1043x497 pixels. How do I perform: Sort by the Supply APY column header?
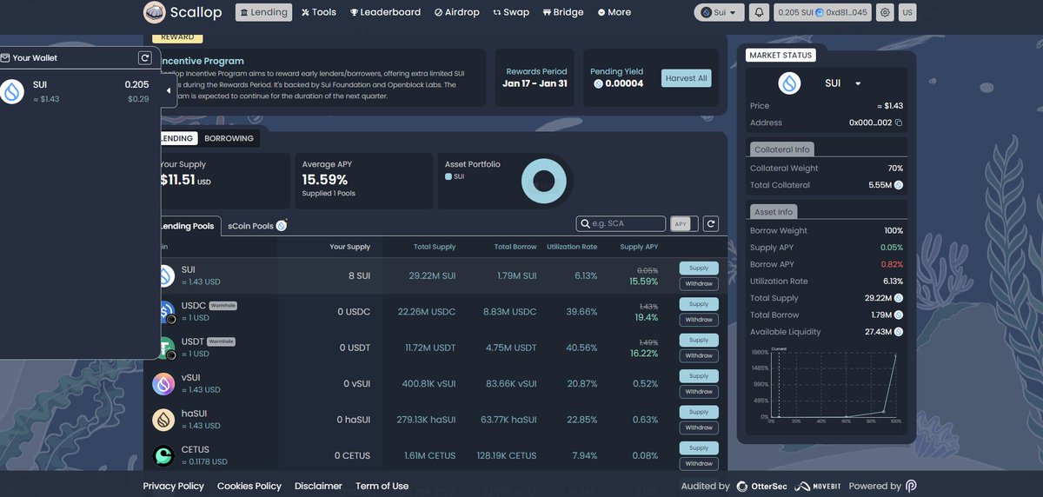click(x=639, y=247)
